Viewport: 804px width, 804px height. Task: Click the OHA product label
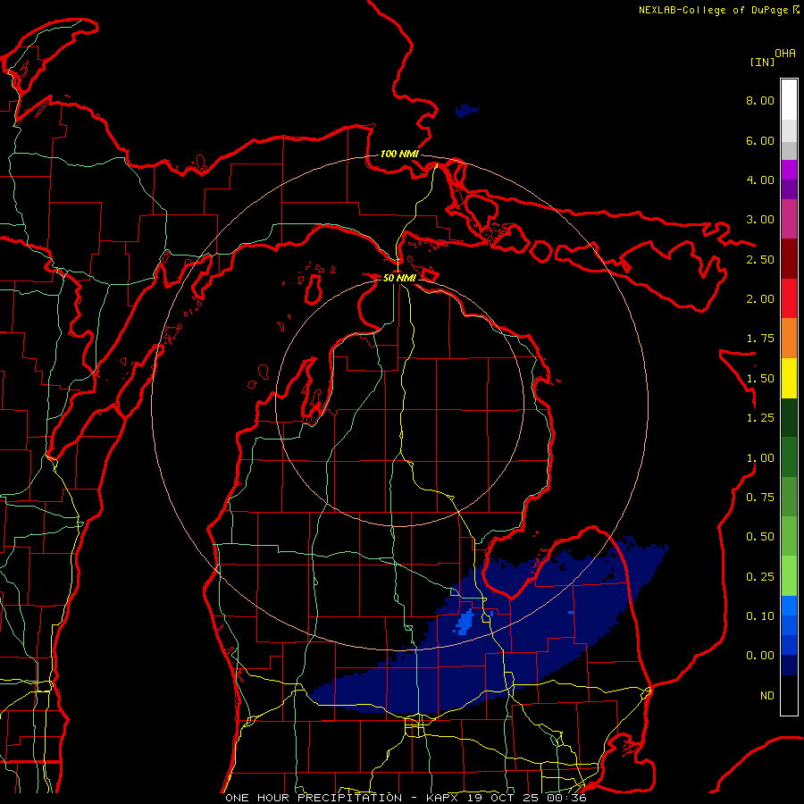click(x=785, y=54)
